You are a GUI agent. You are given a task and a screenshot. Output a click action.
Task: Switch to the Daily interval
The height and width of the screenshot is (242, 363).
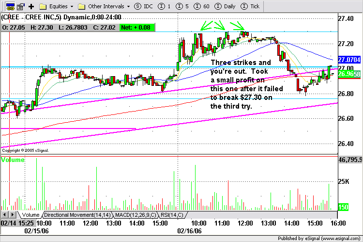point(225,6)
